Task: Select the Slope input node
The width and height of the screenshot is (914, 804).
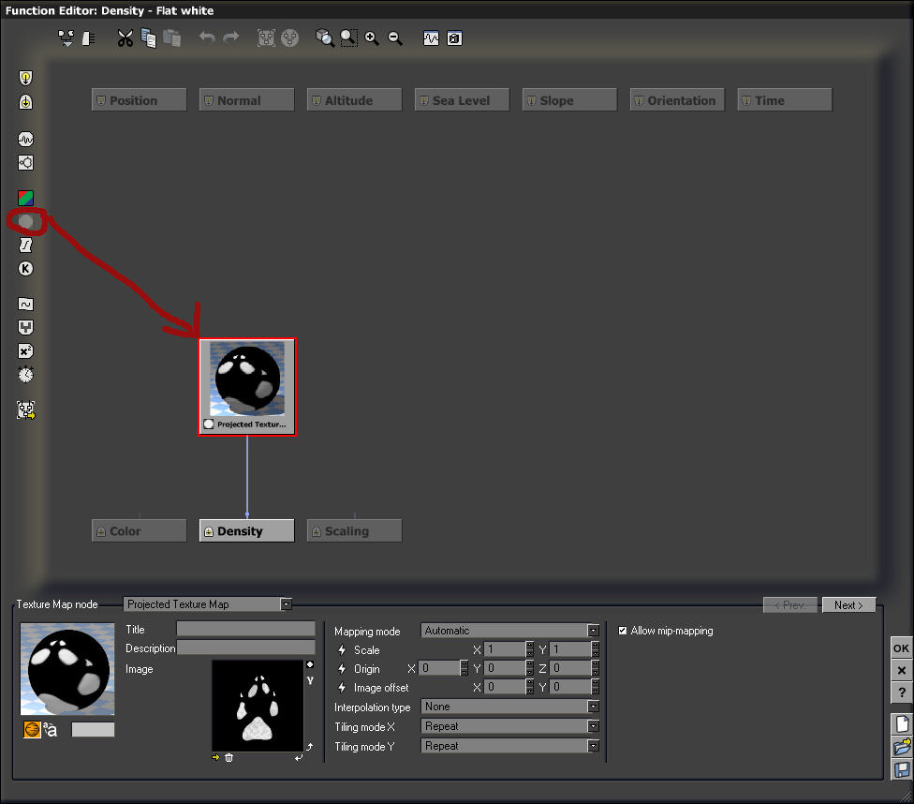Action: pyautogui.click(x=569, y=99)
